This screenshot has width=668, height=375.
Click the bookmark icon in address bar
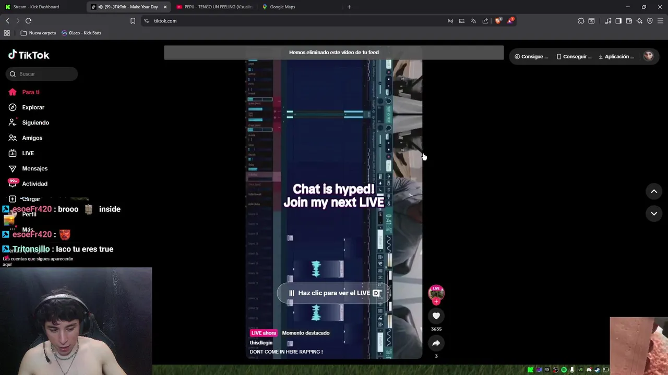pyautogui.click(x=133, y=21)
